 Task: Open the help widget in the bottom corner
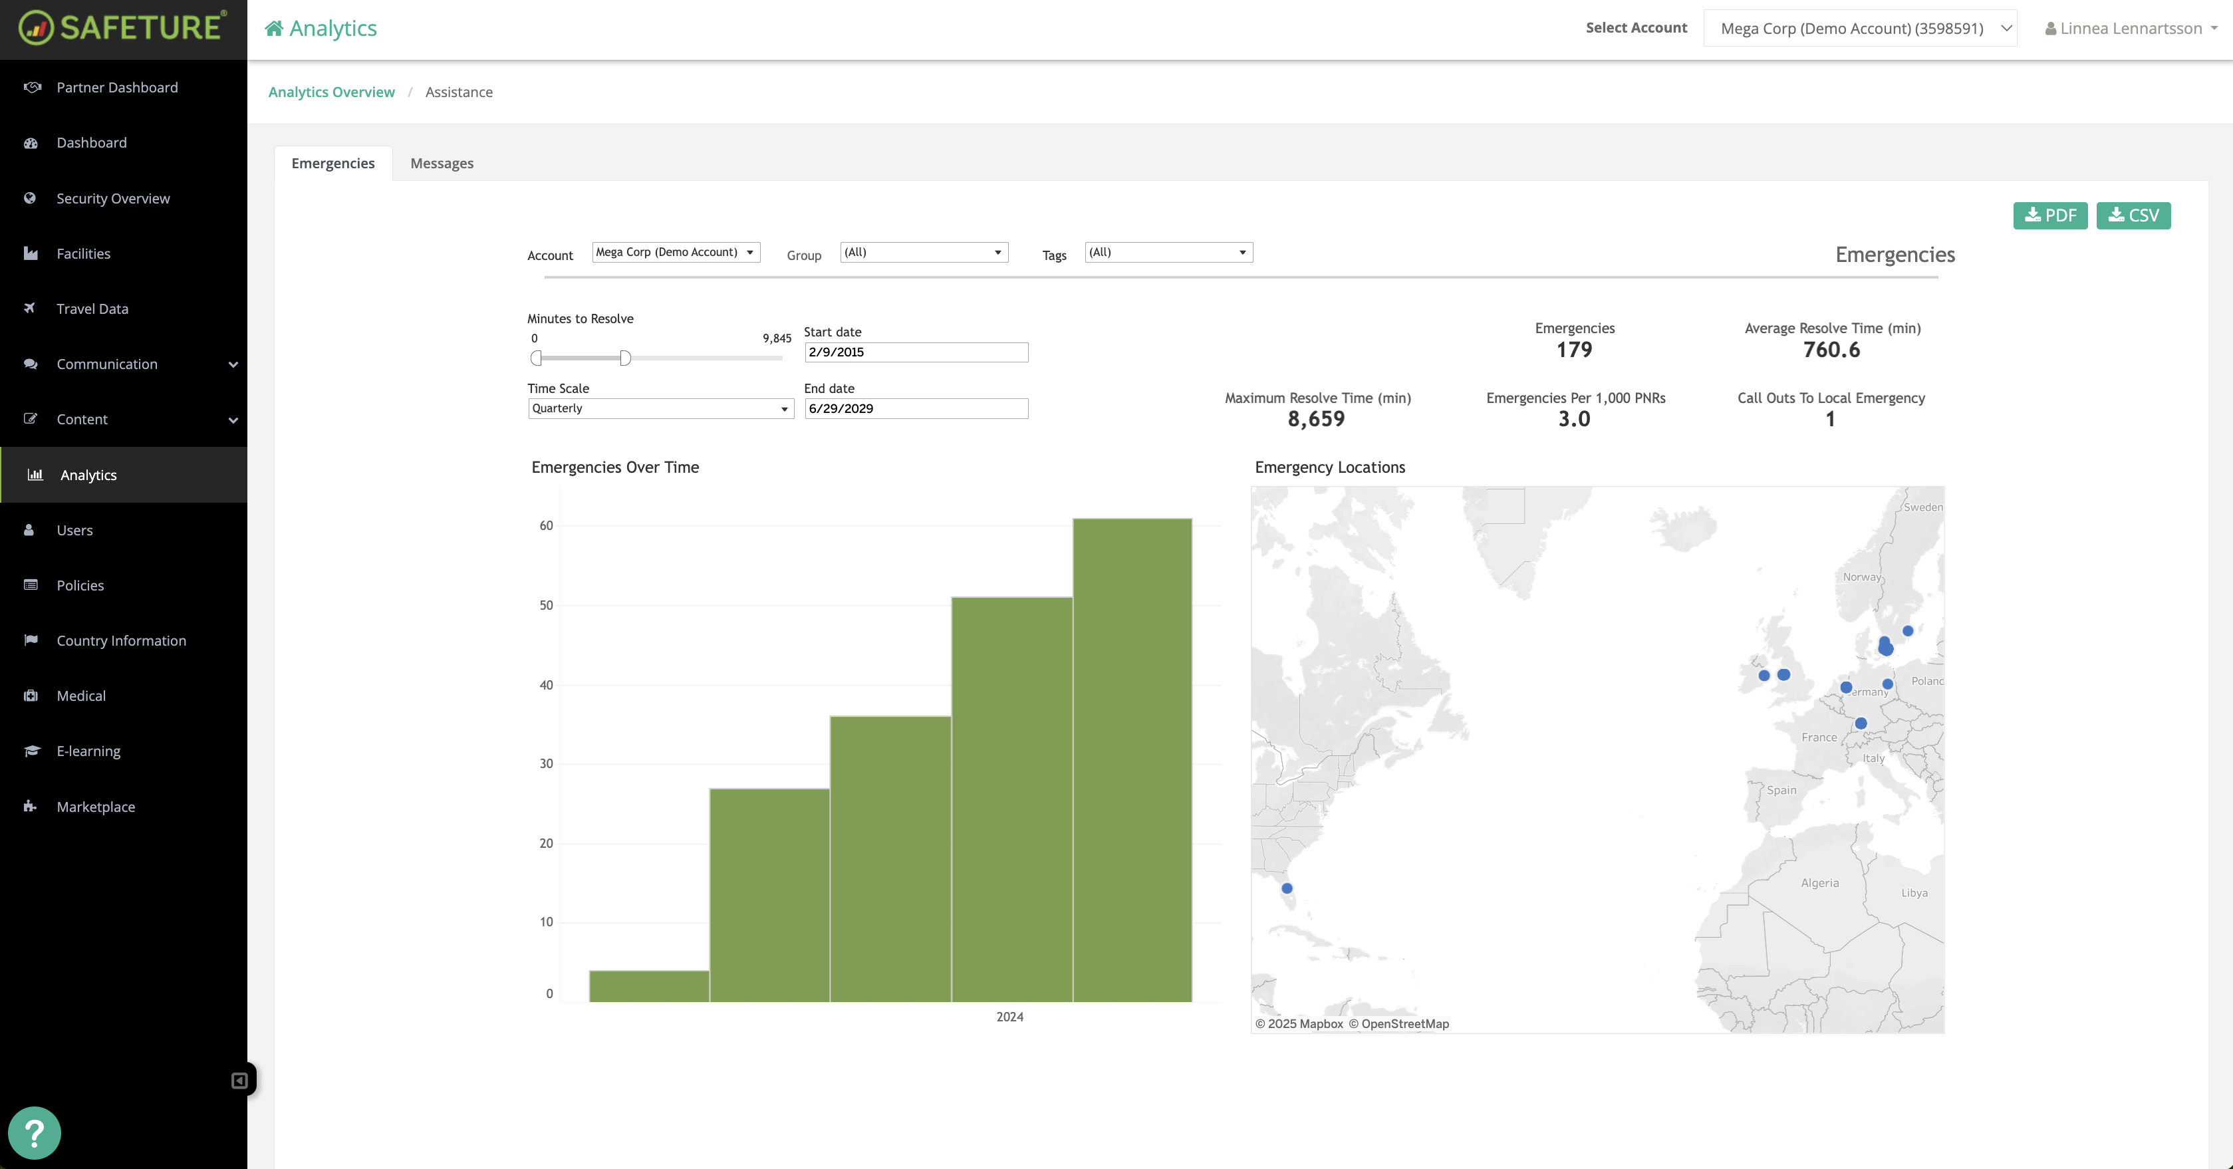35,1132
